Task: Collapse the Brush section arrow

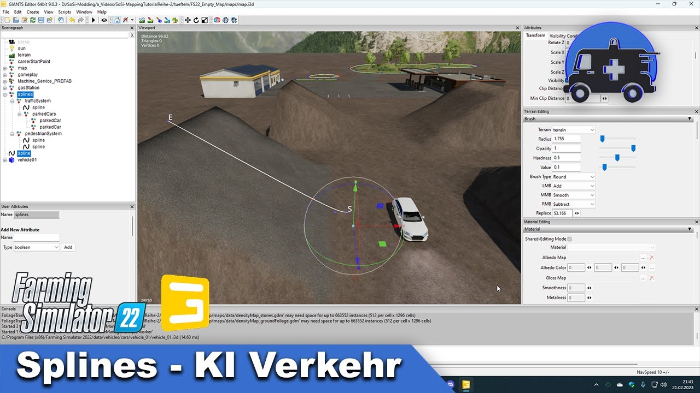Action: (690, 118)
